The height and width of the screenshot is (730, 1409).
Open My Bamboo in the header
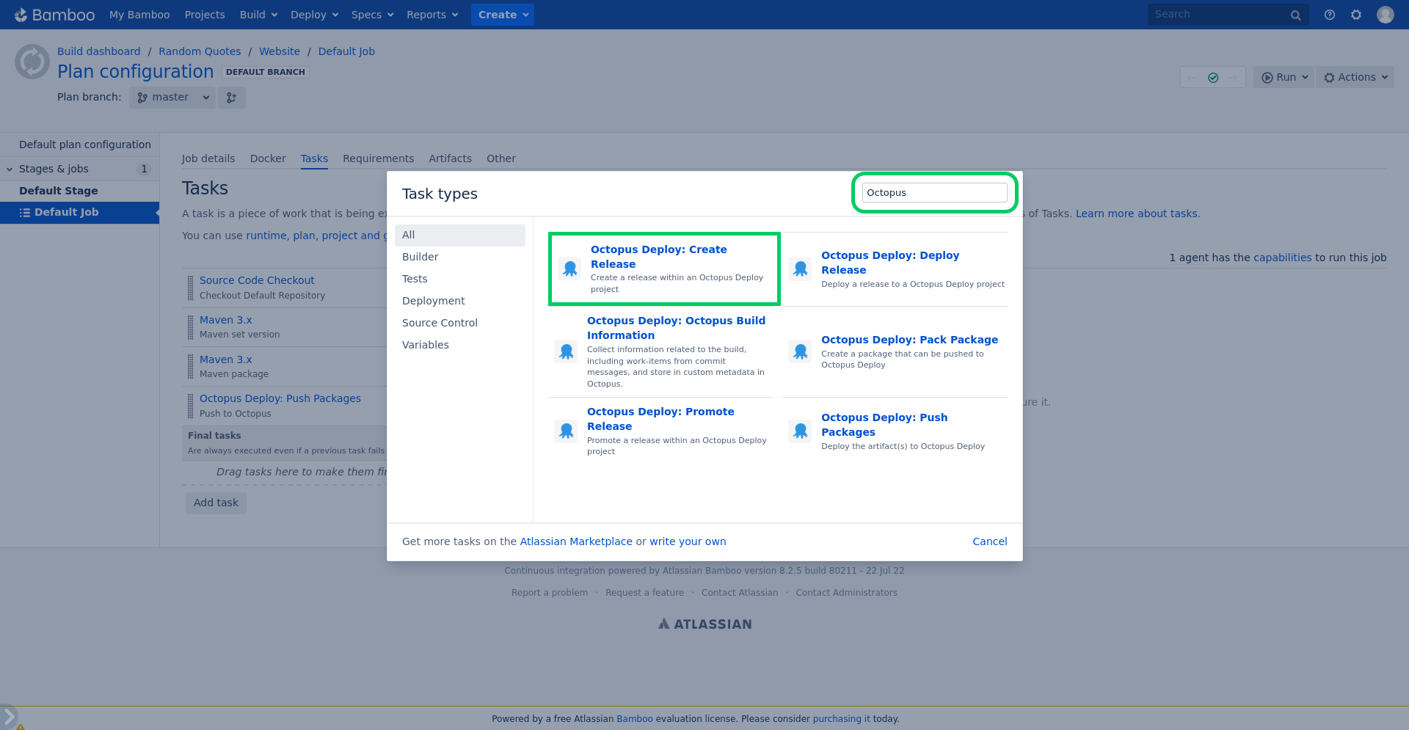139,15
